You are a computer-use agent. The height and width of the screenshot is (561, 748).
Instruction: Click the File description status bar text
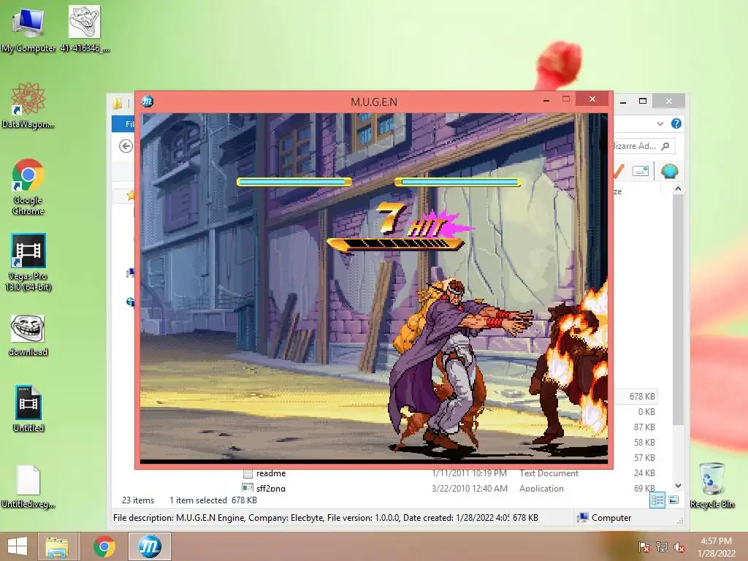[x=311, y=518]
